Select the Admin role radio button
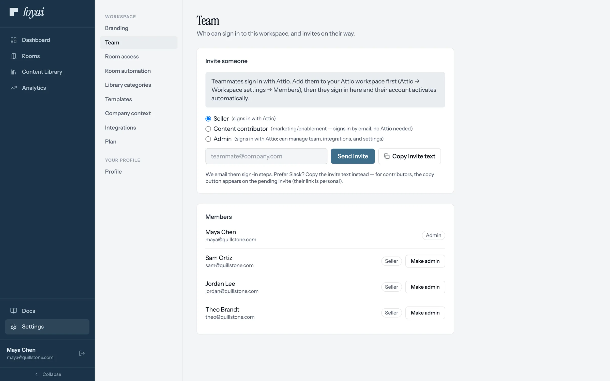610x381 pixels. tap(208, 139)
